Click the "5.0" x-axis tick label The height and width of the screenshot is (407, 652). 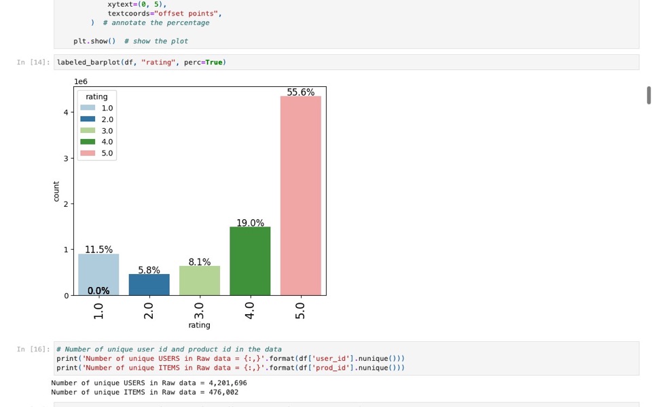(300, 311)
